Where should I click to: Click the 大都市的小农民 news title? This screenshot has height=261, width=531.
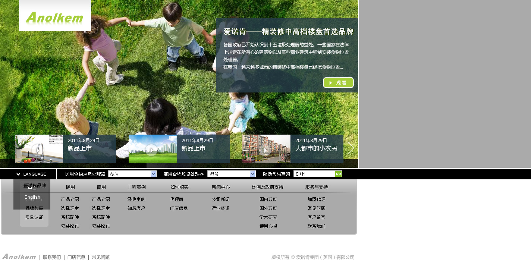click(316, 148)
